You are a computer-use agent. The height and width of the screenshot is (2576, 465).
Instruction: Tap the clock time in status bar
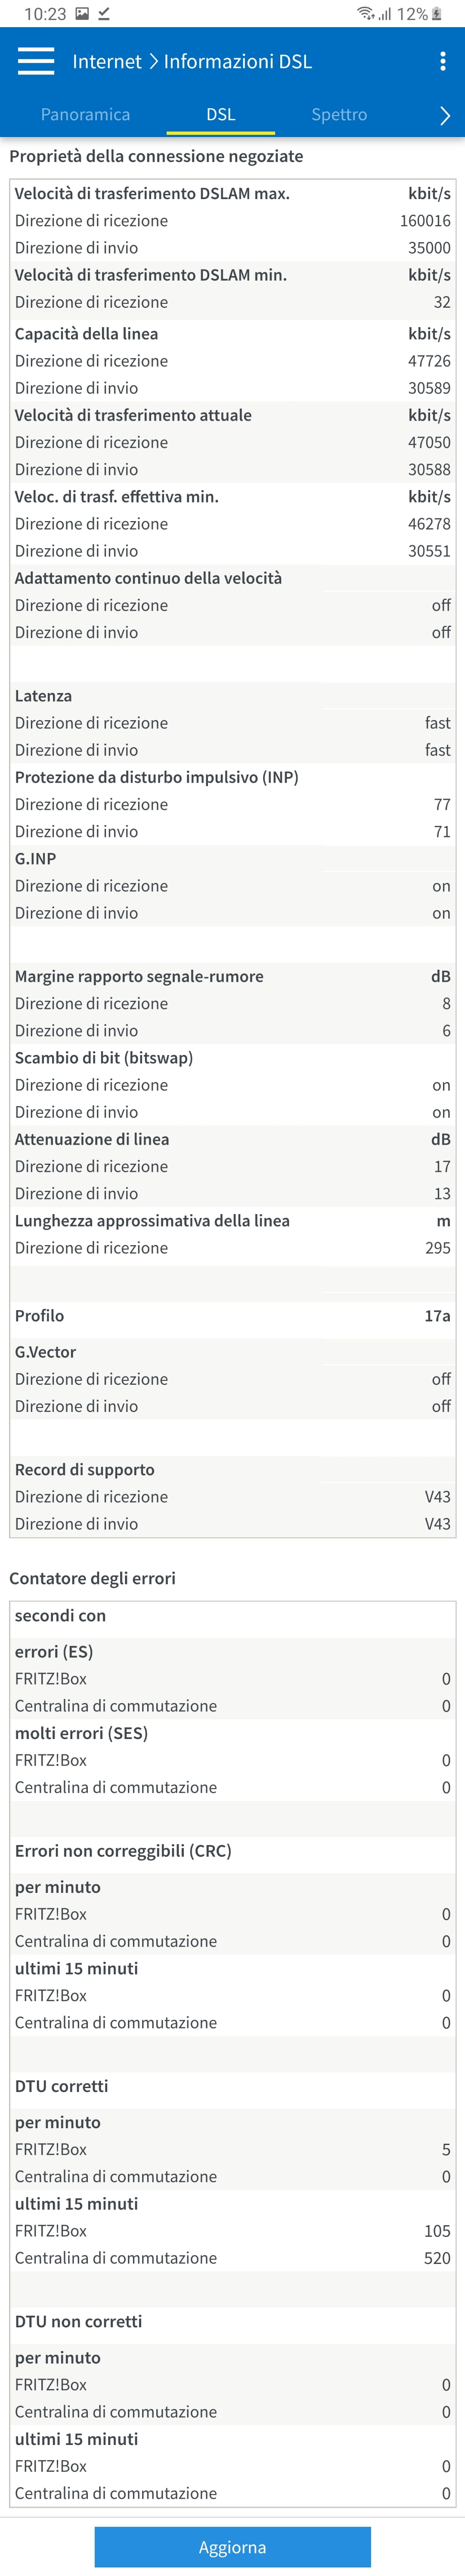(45, 14)
